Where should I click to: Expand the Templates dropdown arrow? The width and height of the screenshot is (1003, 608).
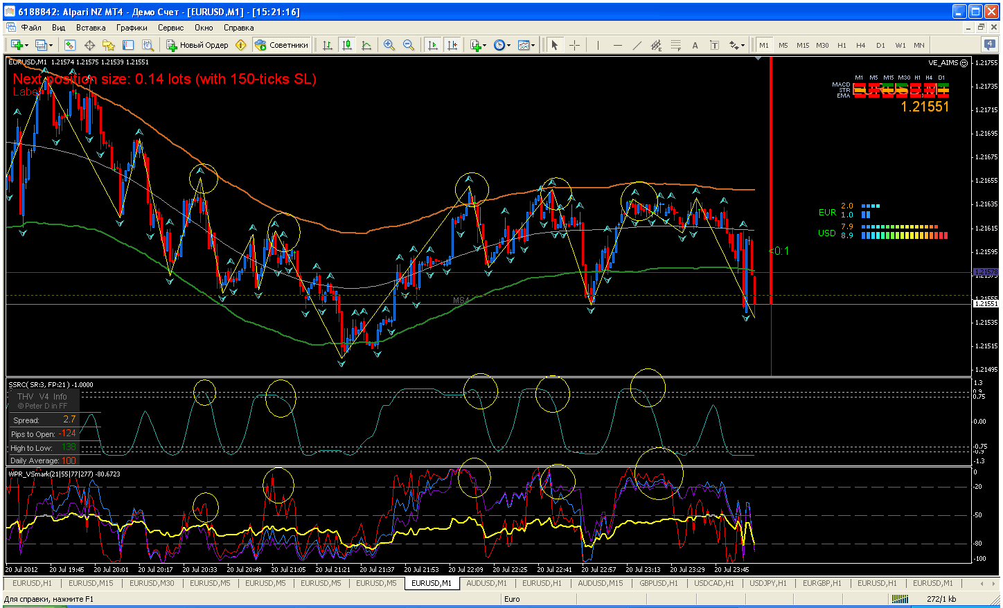[x=533, y=45]
